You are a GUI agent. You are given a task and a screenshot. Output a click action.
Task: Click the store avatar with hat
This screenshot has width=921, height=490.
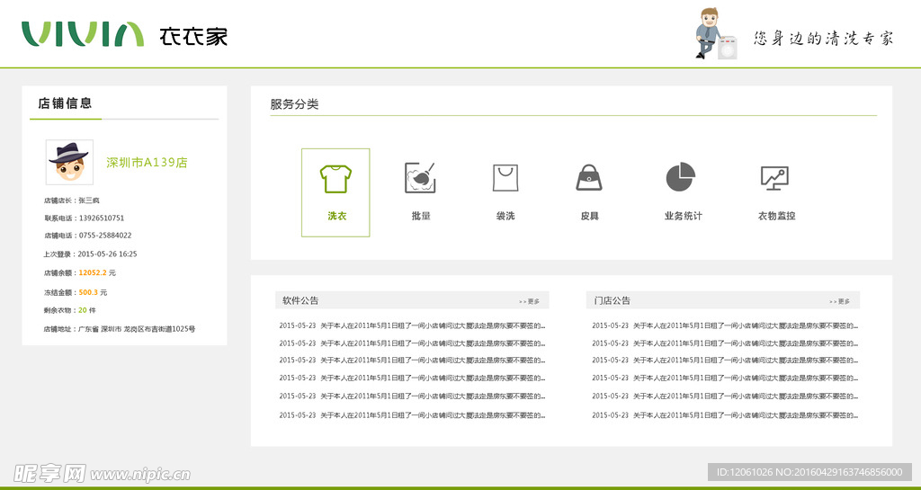click(69, 162)
